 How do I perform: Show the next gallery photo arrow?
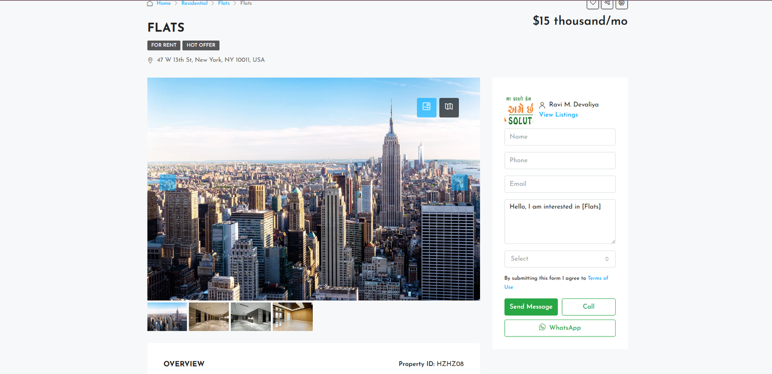[459, 183]
